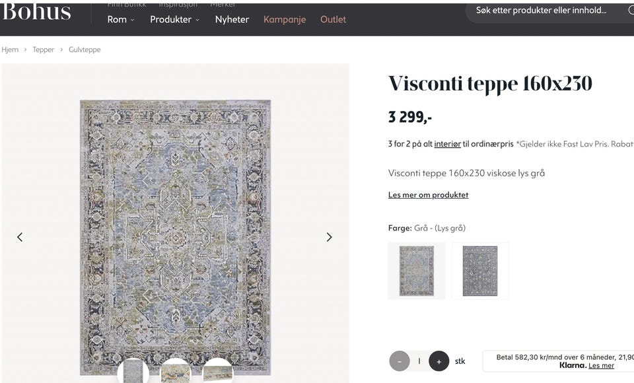Click the search magnifier icon

[x=630, y=11]
